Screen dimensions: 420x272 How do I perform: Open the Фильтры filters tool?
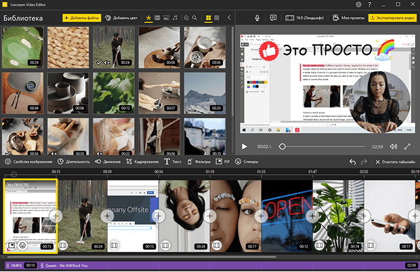[198, 161]
